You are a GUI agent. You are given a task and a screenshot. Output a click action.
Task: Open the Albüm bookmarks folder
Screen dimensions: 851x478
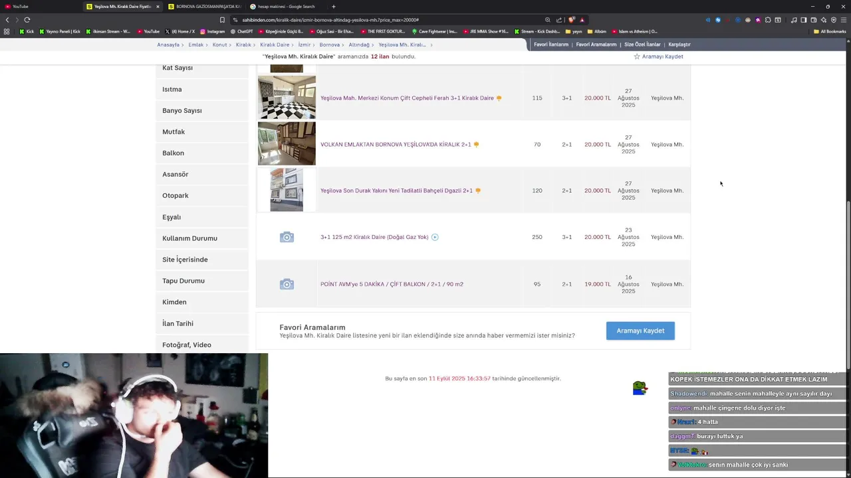[596, 31]
